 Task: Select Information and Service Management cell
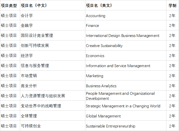pos(118,66)
